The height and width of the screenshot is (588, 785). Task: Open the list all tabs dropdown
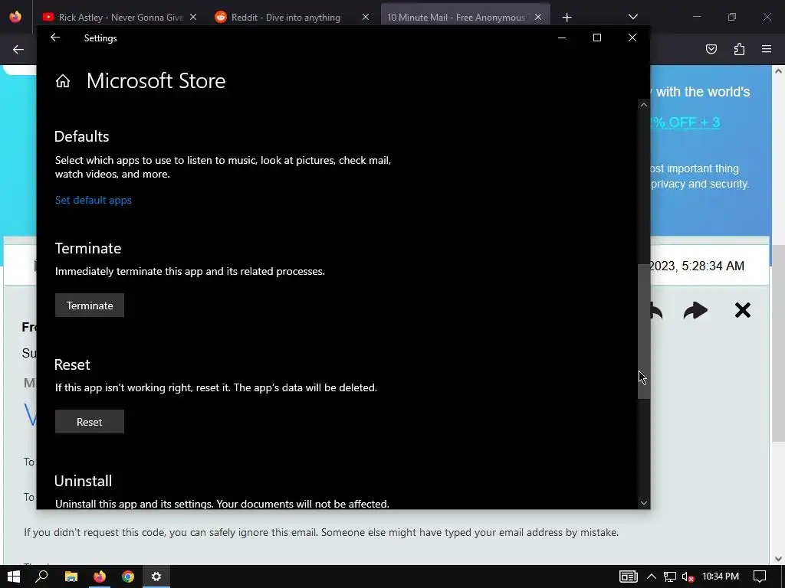(x=632, y=17)
